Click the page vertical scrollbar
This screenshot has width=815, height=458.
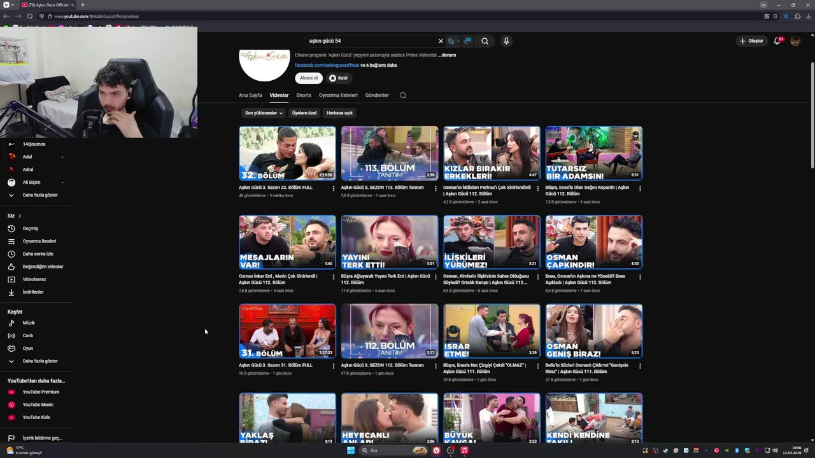click(812, 114)
